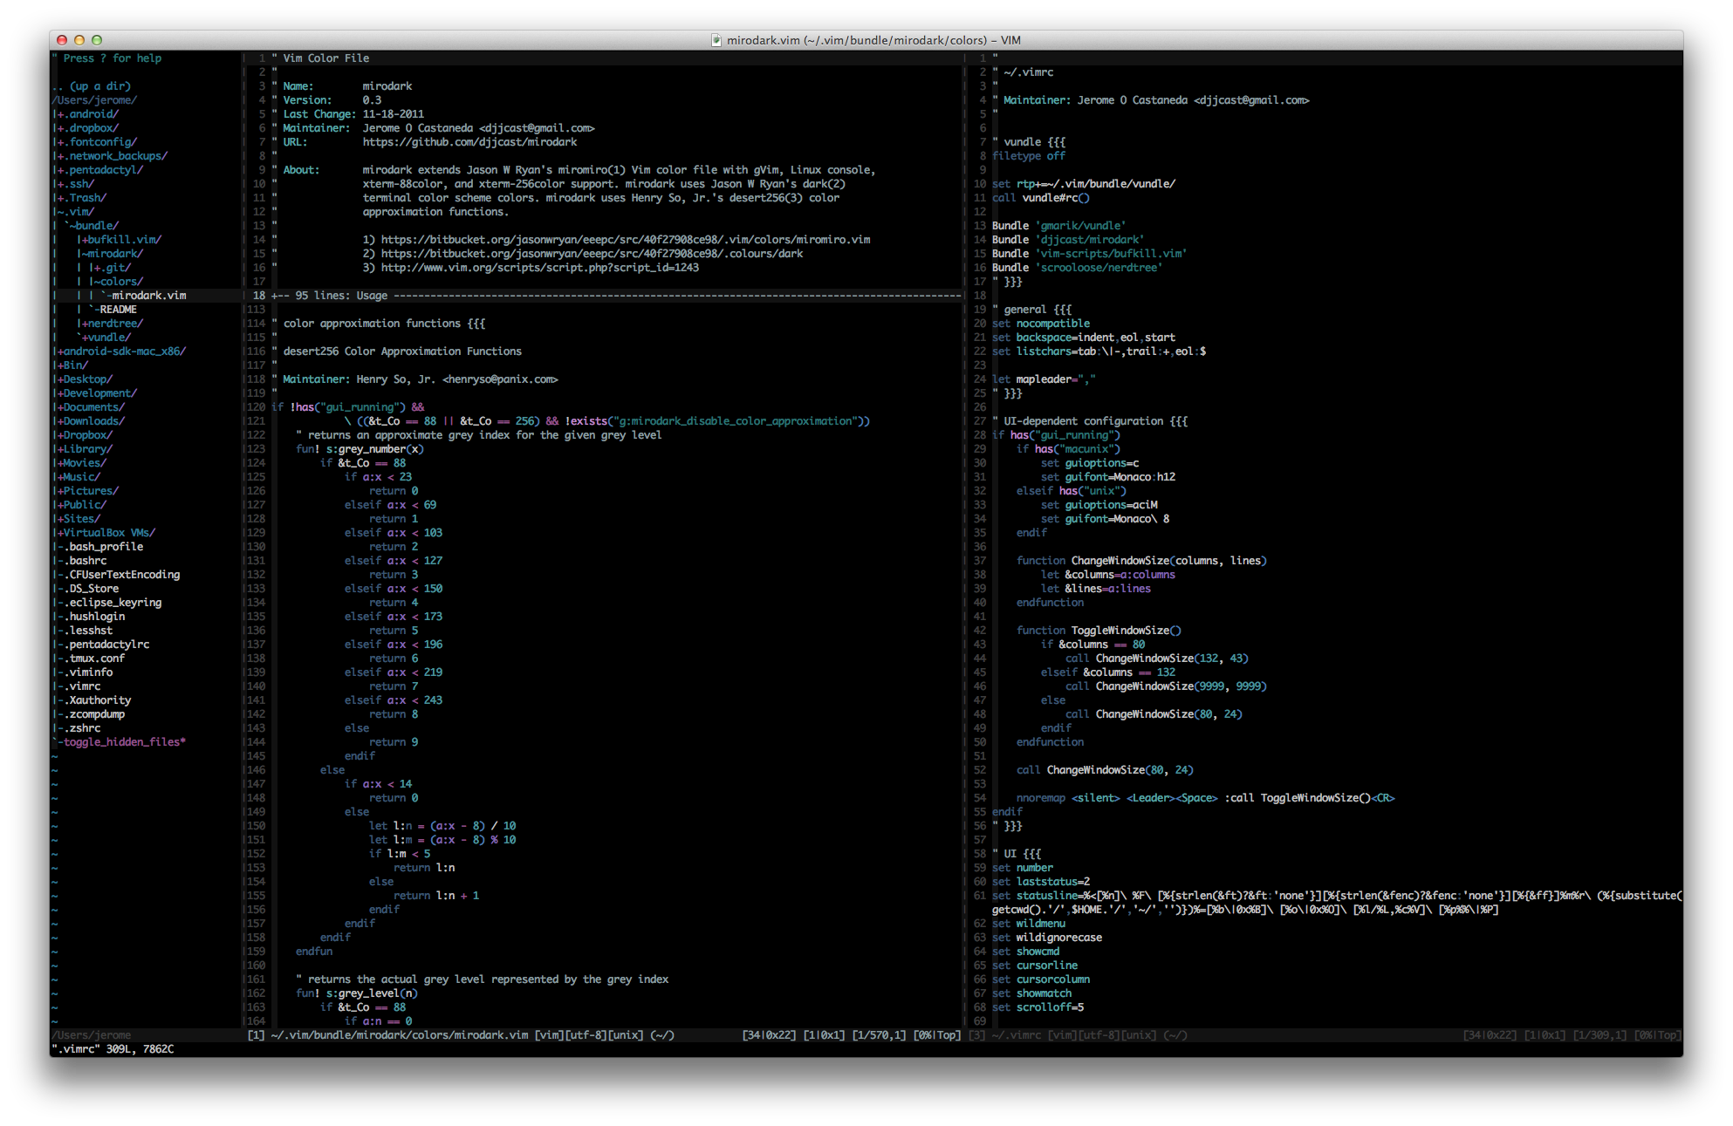Click the ~/.vimrc status line on right
This screenshot has width=1733, height=1126.
click(x=1091, y=1035)
